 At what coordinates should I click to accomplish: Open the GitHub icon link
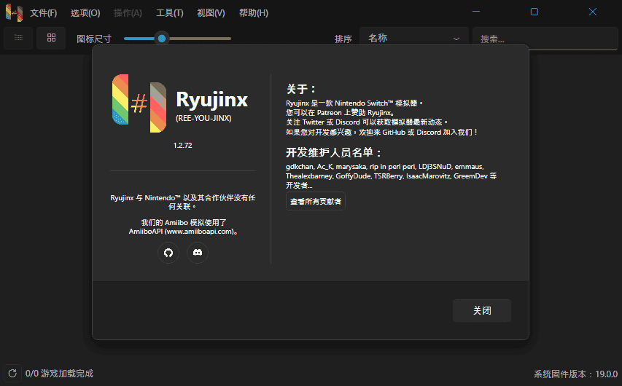click(x=168, y=253)
